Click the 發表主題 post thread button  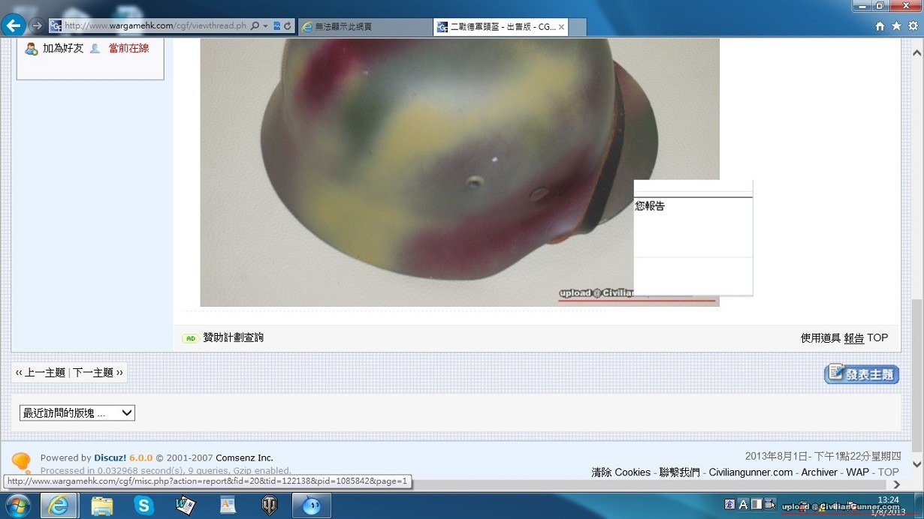click(x=862, y=373)
